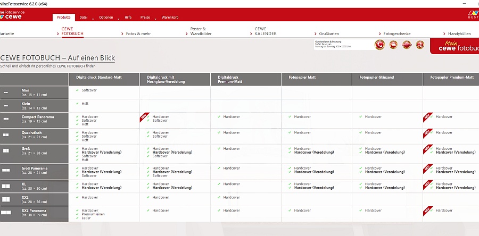This screenshot has width=479, height=236.
Task: Click Fotopapier Matt column header
Action: 317,79
